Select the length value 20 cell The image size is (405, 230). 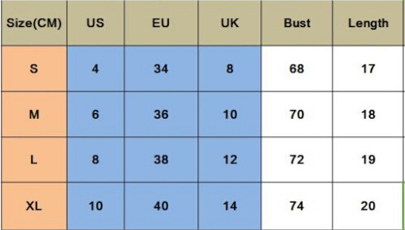[x=368, y=206]
